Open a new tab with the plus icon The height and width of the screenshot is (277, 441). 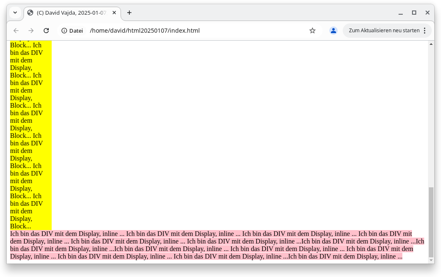pos(129,13)
